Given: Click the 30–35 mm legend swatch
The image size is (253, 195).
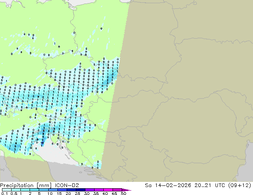Looking at the screenshot, I should coord(90,190).
